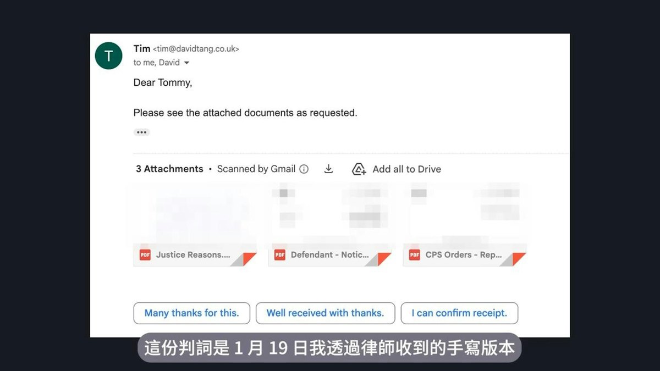Open Defendant Notice PDF attachment

click(329, 225)
